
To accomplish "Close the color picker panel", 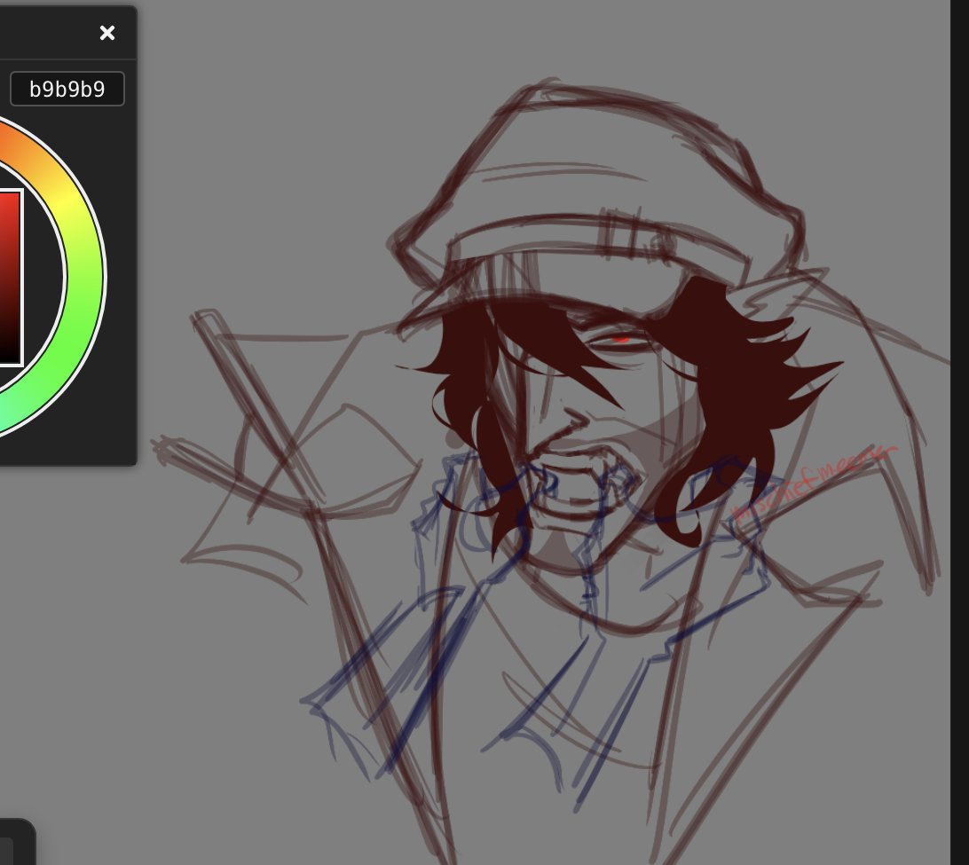I will coord(106,33).
